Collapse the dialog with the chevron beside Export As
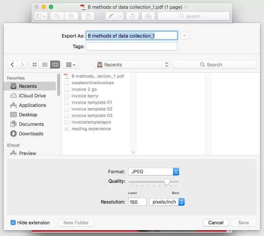264x236 pixels. [x=184, y=36]
